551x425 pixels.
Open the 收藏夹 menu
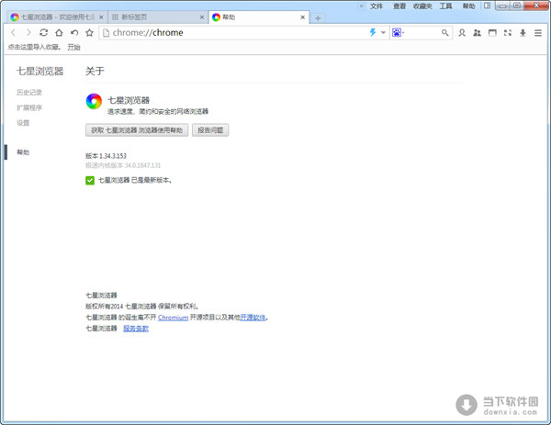tap(422, 6)
